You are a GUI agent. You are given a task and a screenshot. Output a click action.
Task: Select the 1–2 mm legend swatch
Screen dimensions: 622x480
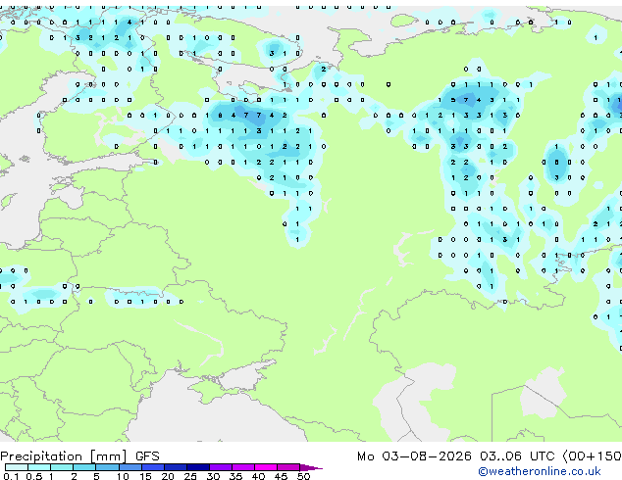click(x=62, y=467)
